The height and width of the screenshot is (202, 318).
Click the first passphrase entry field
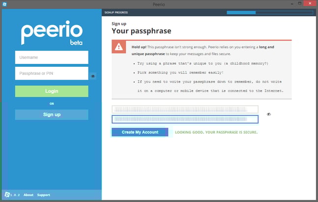tap(185, 110)
